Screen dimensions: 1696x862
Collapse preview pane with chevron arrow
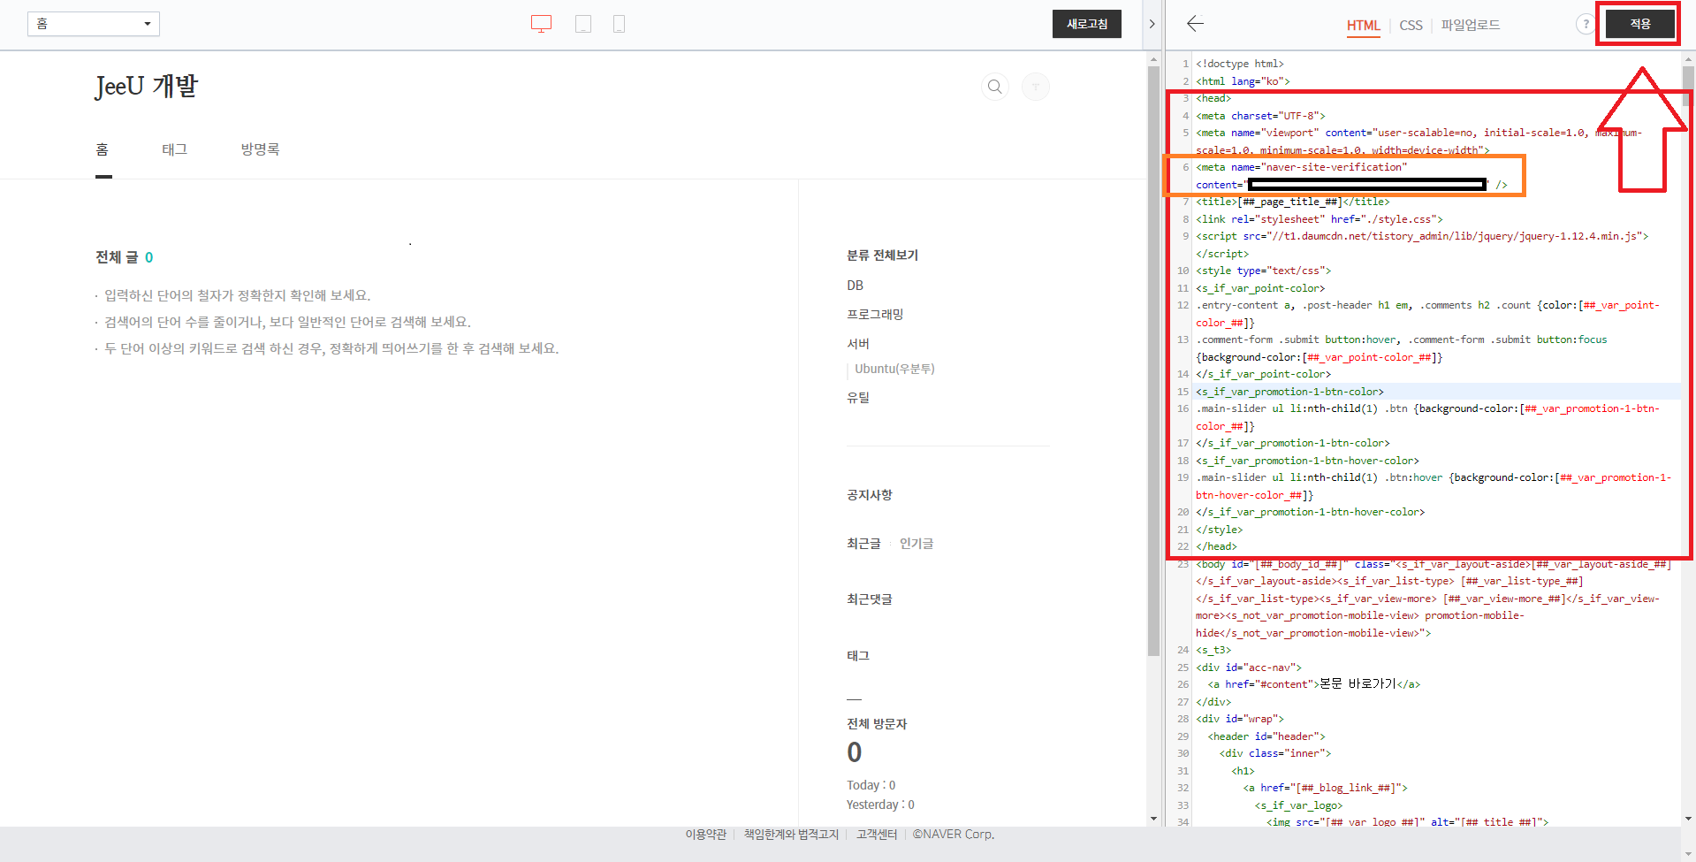(x=1152, y=24)
